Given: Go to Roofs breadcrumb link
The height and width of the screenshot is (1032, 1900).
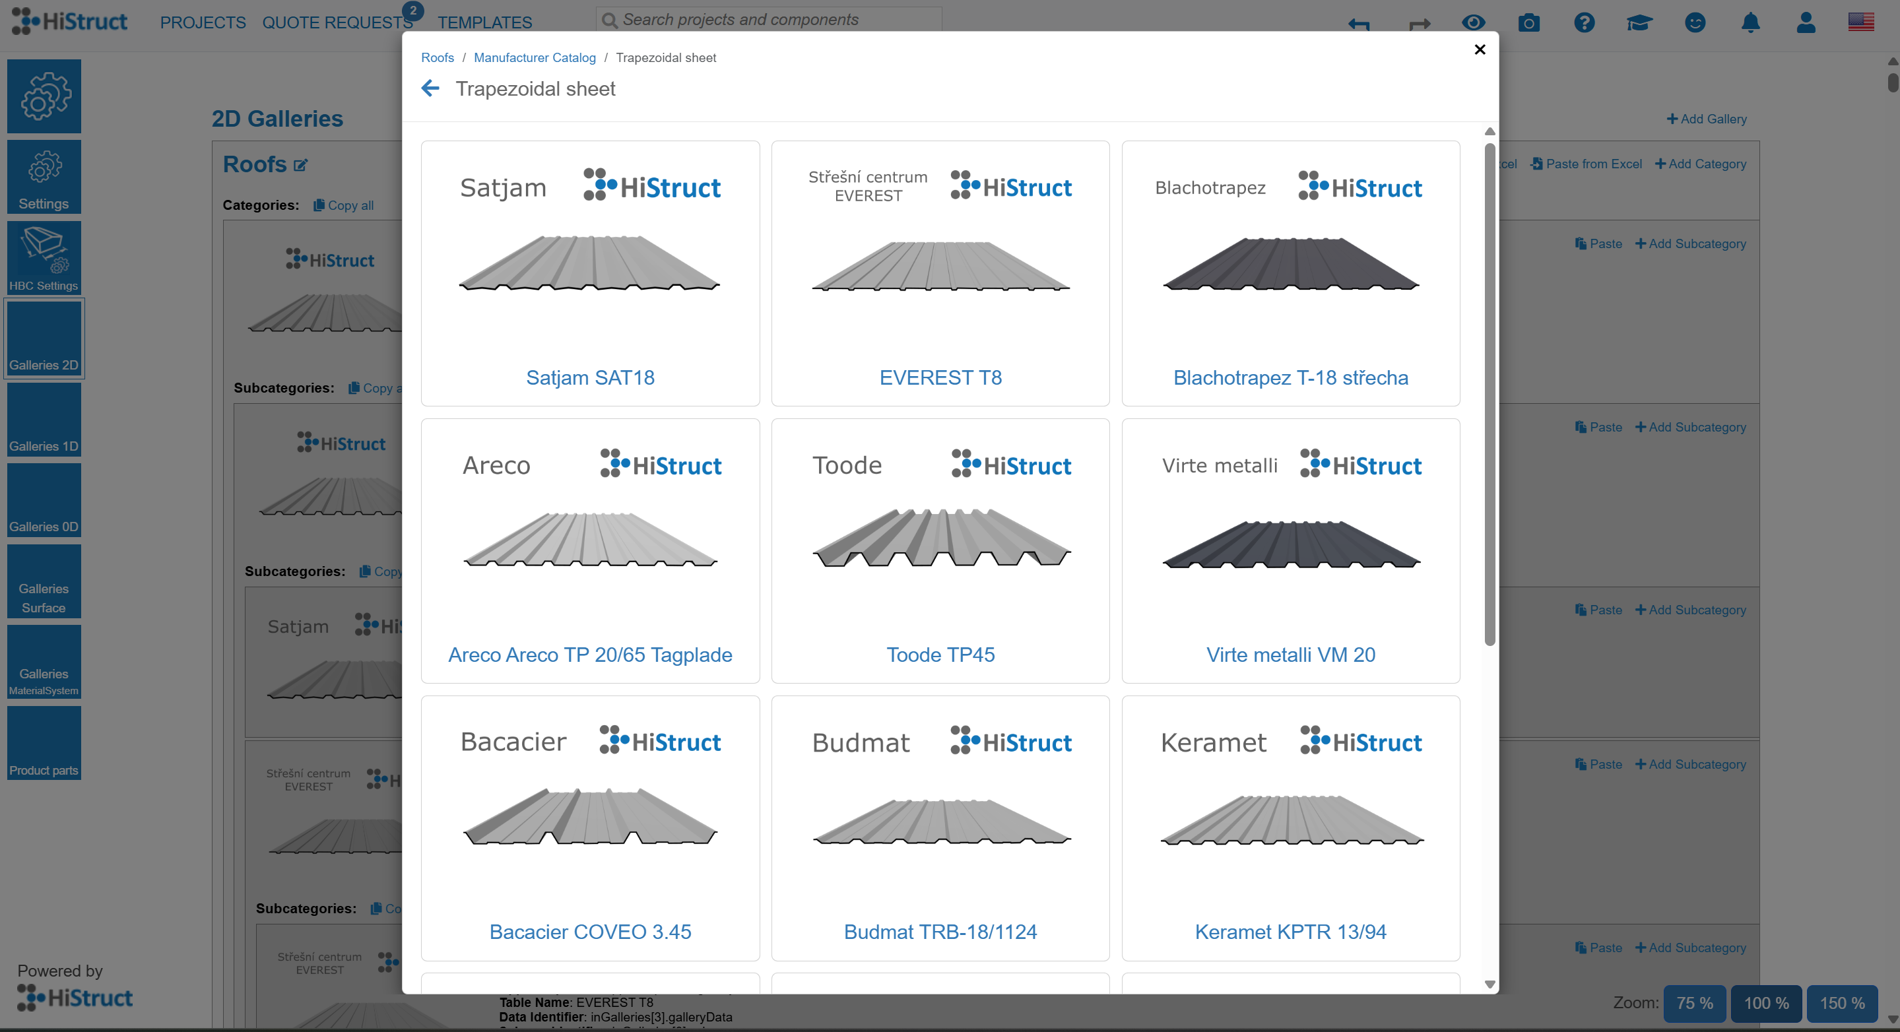Looking at the screenshot, I should pyautogui.click(x=438, y=57).
